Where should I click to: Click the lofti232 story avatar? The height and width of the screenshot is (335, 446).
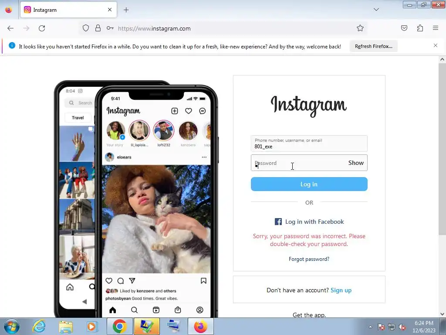(x=164, y=131)
